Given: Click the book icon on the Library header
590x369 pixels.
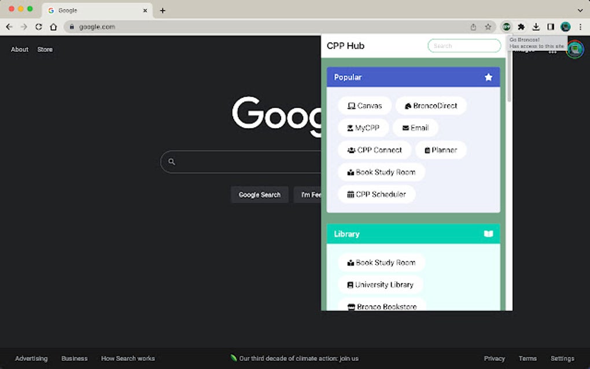Looking at the screenshot, I should (x=488, y=234).
